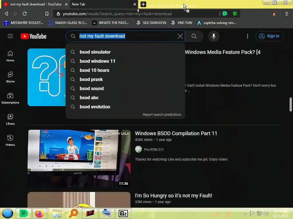This screenshot has width=293, height=219.
Task: Open the file explorer taskbar icon
Action: (x=57, y=213)
